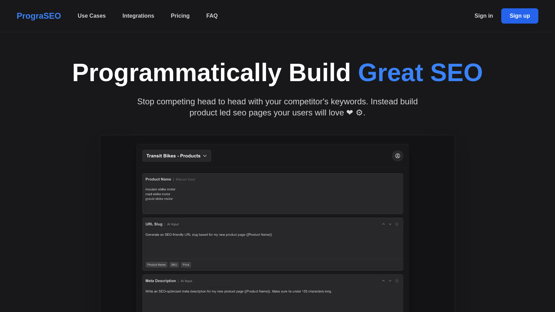Move Meta Description field down with chevron
The width and height of the screenshot is (555, 312).
point(390,281)
